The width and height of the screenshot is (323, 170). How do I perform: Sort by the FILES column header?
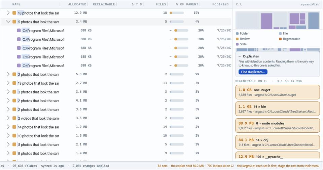point(161,4)
